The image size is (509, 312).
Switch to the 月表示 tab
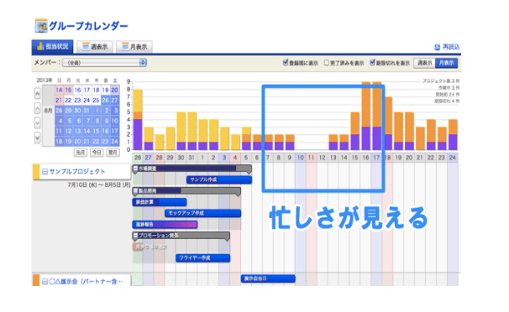pos(134,47)
